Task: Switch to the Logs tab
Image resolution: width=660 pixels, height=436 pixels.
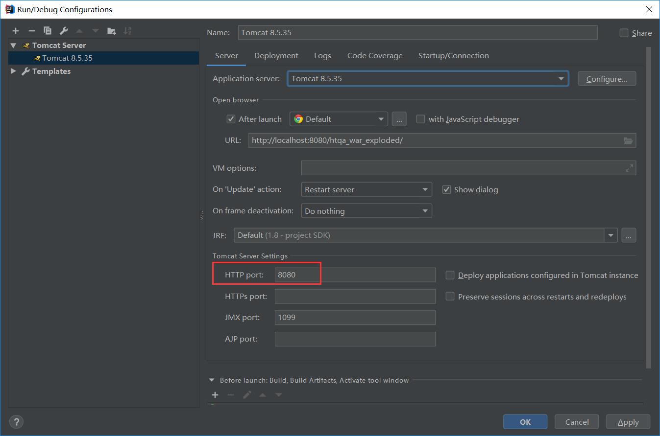Action: pyautogui.click(x=322, y=56)
